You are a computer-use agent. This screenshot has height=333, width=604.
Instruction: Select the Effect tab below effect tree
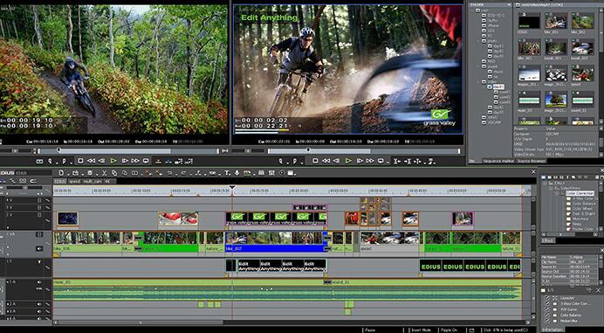click(x=548, y=240)
